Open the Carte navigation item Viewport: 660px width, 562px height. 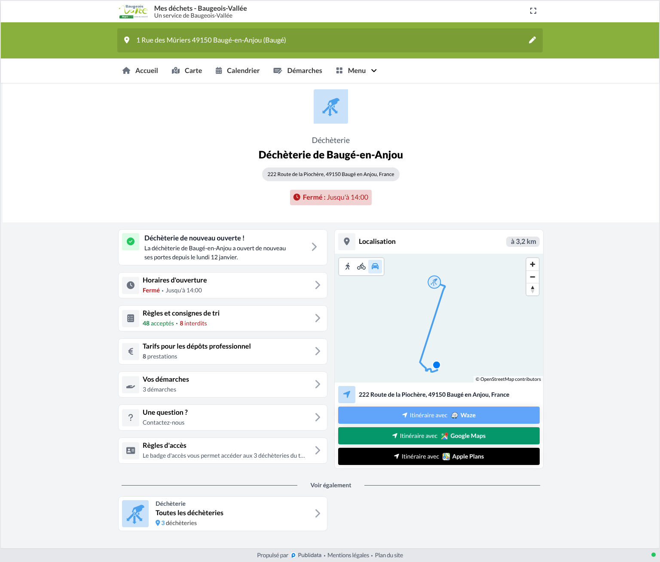point(187,71)
